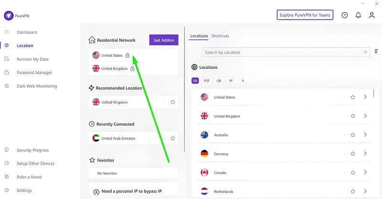
Task: Open the help question mark icon
Action: (x=344, y=15)
